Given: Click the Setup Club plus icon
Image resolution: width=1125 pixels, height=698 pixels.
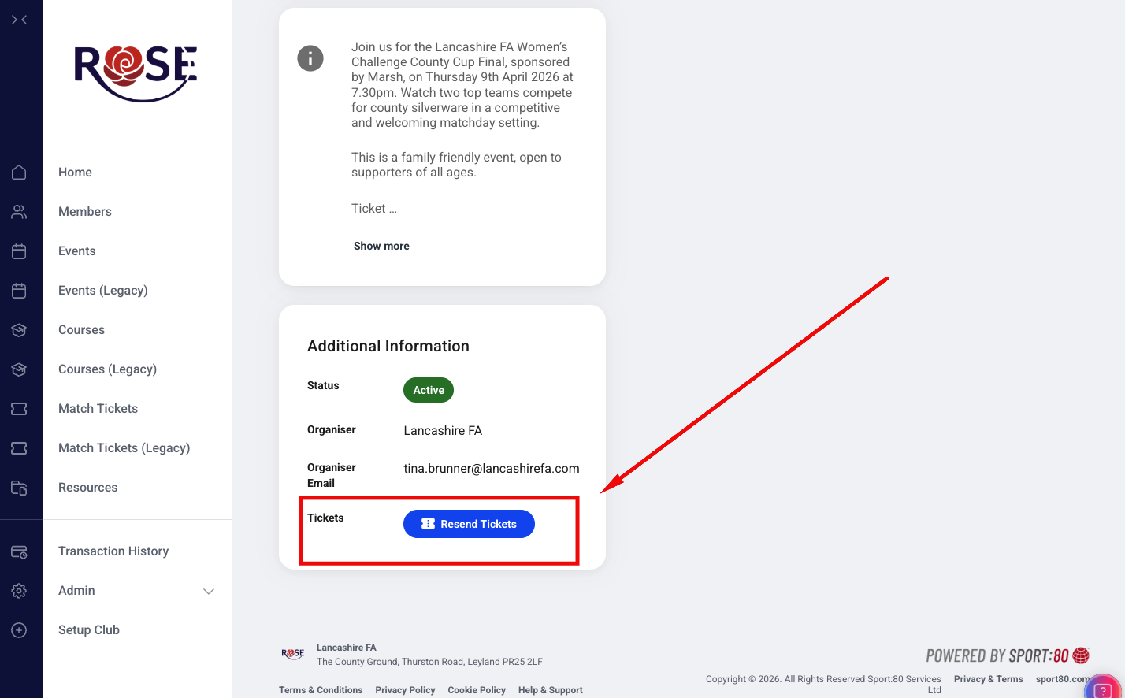Looking at the screenshot, I should (x=19, y=630).
